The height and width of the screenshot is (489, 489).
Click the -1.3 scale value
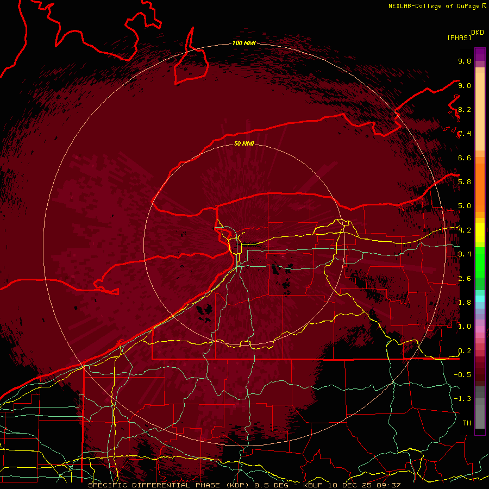click(462, 399)
